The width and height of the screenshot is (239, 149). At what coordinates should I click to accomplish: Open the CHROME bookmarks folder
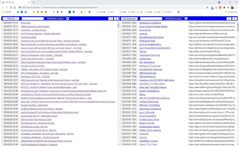click(x=6, y=12)
